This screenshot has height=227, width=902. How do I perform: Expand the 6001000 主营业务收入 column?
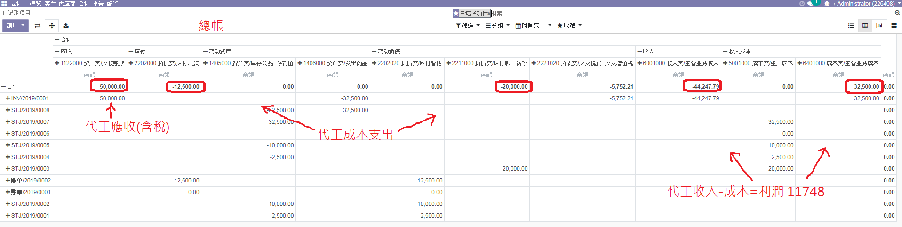(x=678, y=63)
